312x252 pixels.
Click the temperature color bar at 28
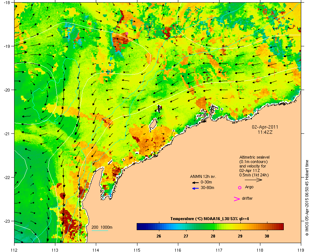(x=213, y=226)
